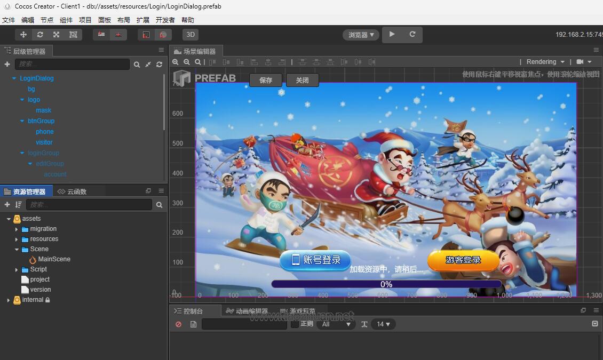
Task: Click the align left edges icon
Action: pyautogui.click(x=254, y=62)
